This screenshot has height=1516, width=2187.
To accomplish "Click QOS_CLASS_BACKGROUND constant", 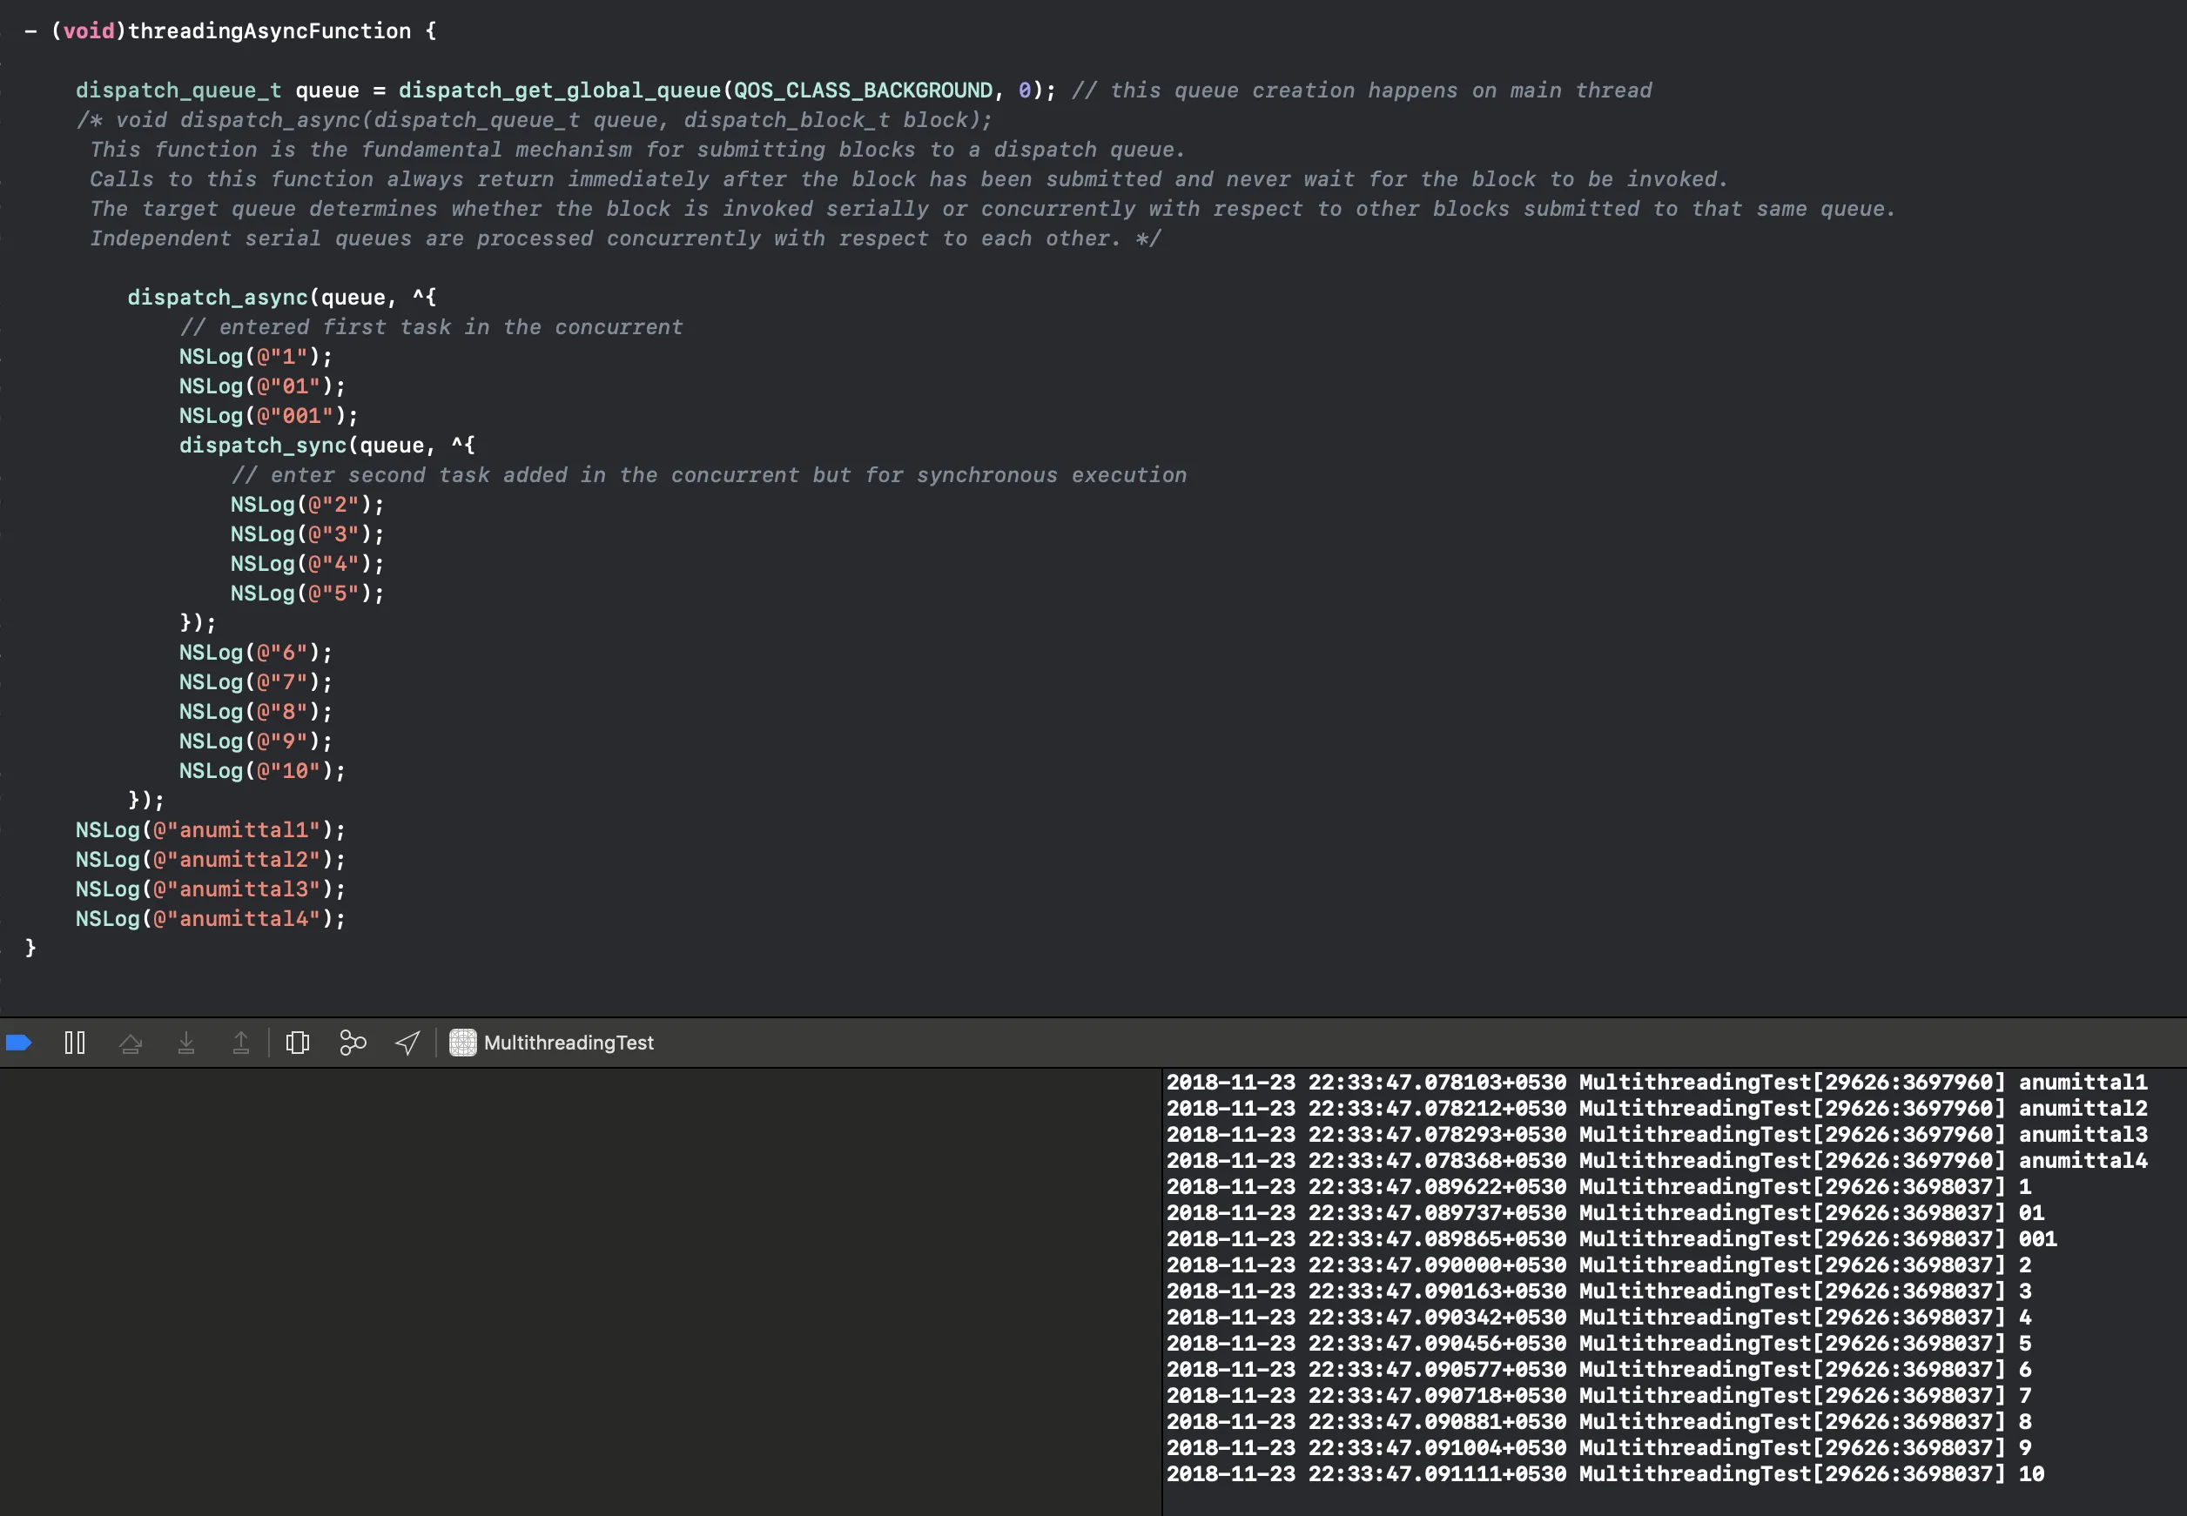I will click(x=863, y=91).
